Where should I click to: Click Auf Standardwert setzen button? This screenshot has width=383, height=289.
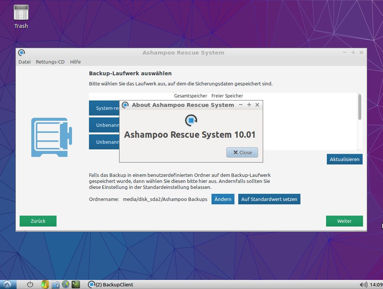(269, 199)
